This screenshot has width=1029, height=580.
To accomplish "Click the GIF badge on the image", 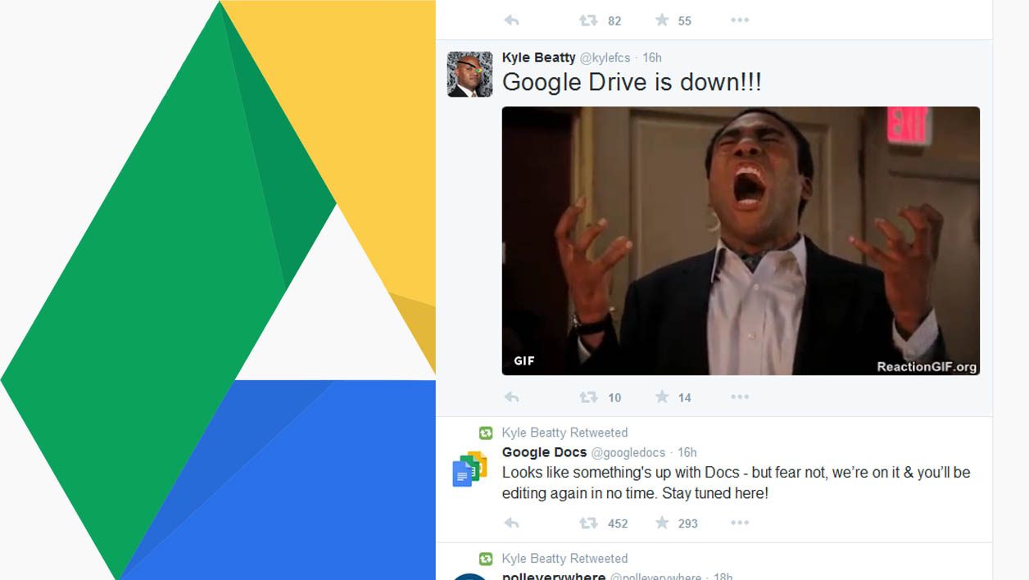I will tap(524, 360).
